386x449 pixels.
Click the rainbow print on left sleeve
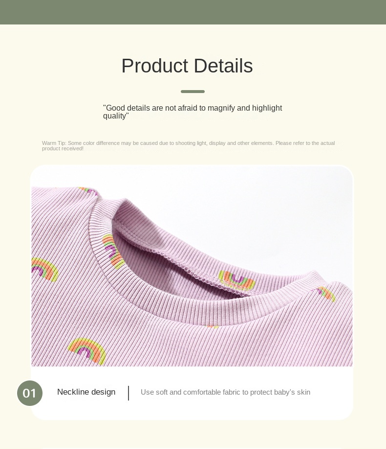(44, 269)
